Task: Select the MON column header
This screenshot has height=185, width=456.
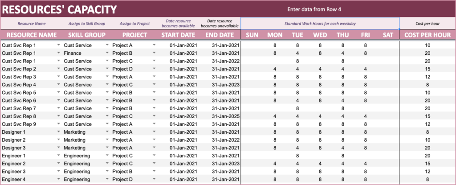Action: click(275, 35)
